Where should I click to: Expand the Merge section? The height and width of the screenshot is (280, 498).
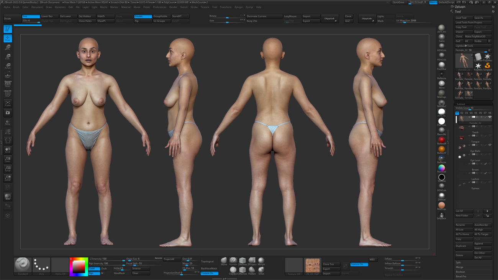pyautogui.click(x=460, y=267)
